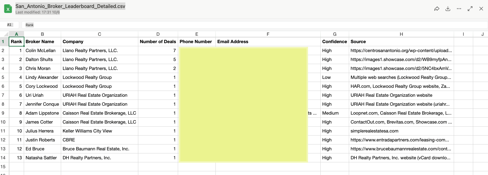This screenshot has width=488, height=175.
Task: Click the share arrow icon
Action: click(x=437, y=9)
